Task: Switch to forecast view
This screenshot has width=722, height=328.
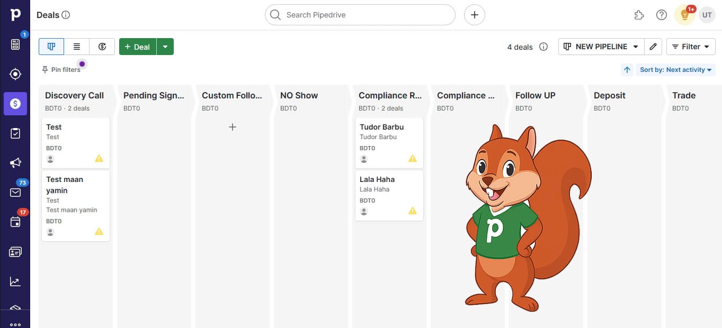Action: pos(102,47)
